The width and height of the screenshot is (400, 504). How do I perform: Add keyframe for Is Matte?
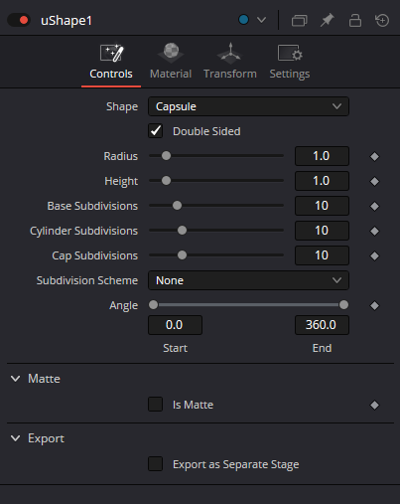tap(374, 405)
